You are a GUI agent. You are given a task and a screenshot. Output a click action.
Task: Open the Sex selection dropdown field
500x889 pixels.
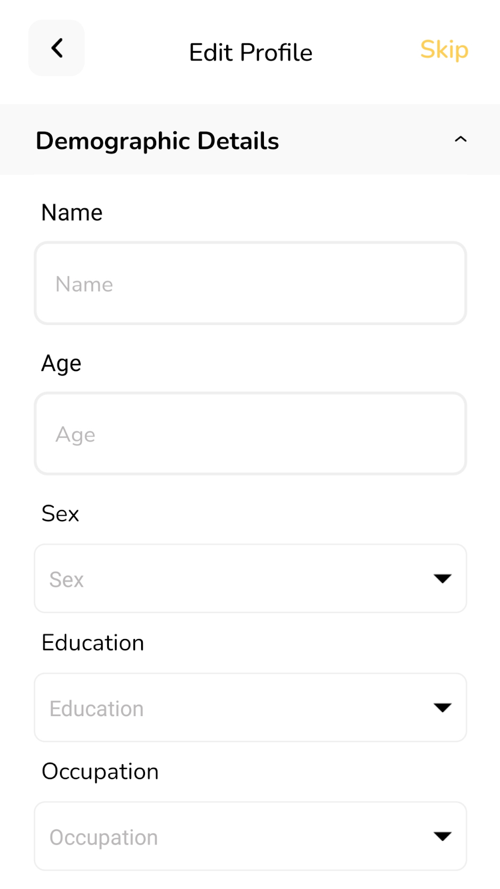(x=250, y=578)
